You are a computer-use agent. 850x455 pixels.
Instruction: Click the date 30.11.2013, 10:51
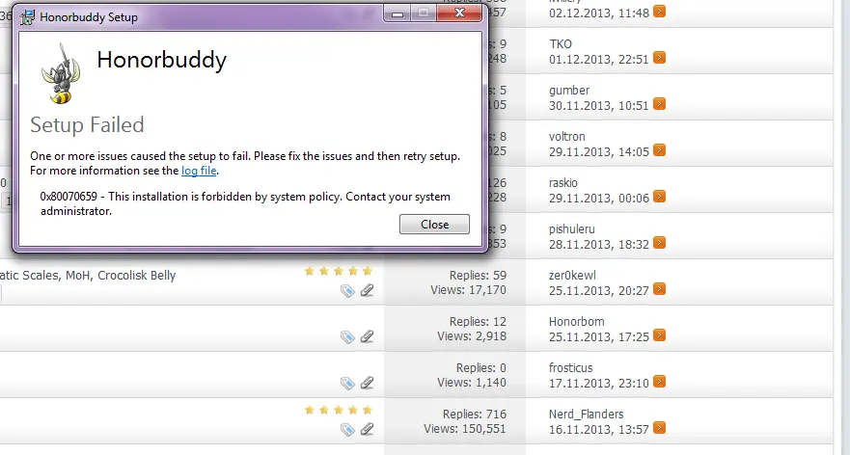coord(598,106)
